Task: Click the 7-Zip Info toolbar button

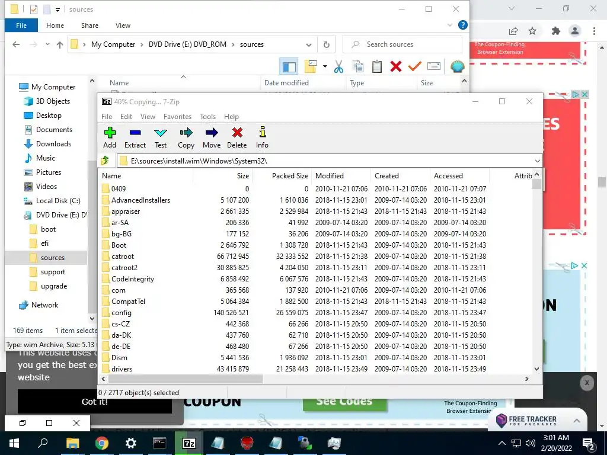Action: point(262,137)
